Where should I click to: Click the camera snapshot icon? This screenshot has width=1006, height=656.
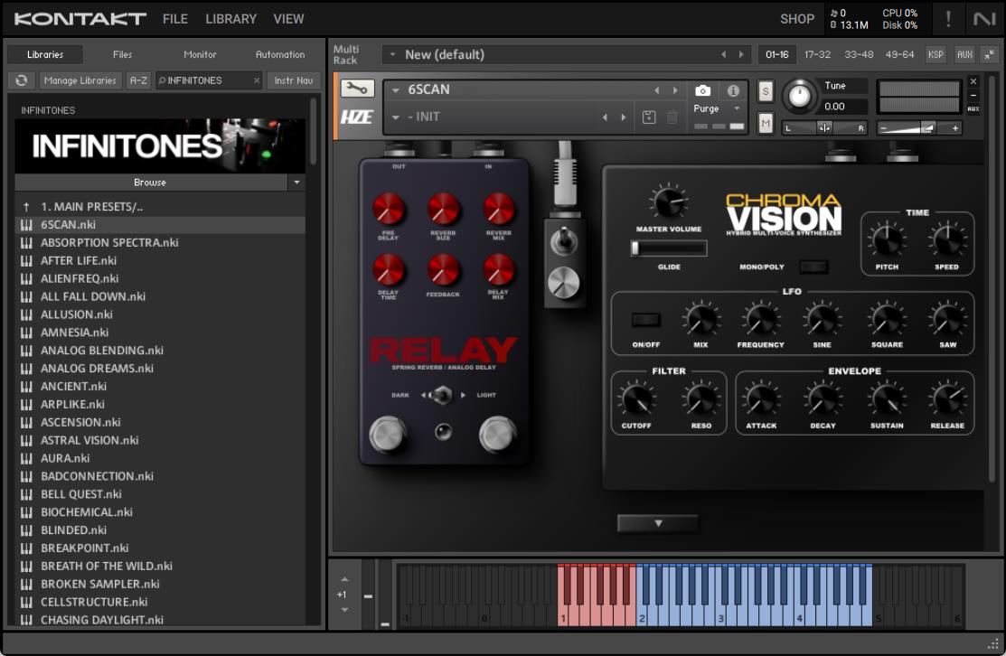(702, 90)
